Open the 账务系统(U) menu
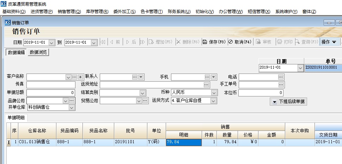 click(x=179, y=12)
